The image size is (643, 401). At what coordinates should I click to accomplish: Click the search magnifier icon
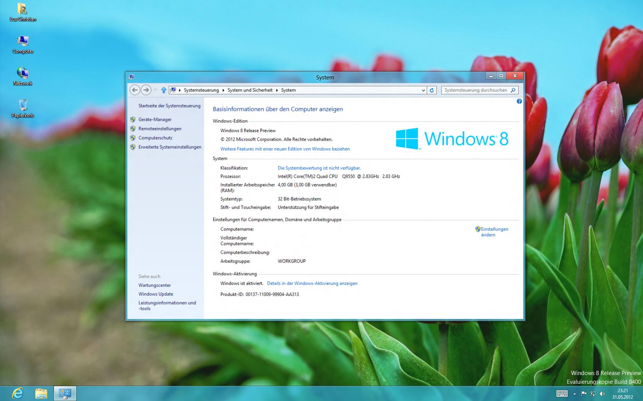[513, 90]
